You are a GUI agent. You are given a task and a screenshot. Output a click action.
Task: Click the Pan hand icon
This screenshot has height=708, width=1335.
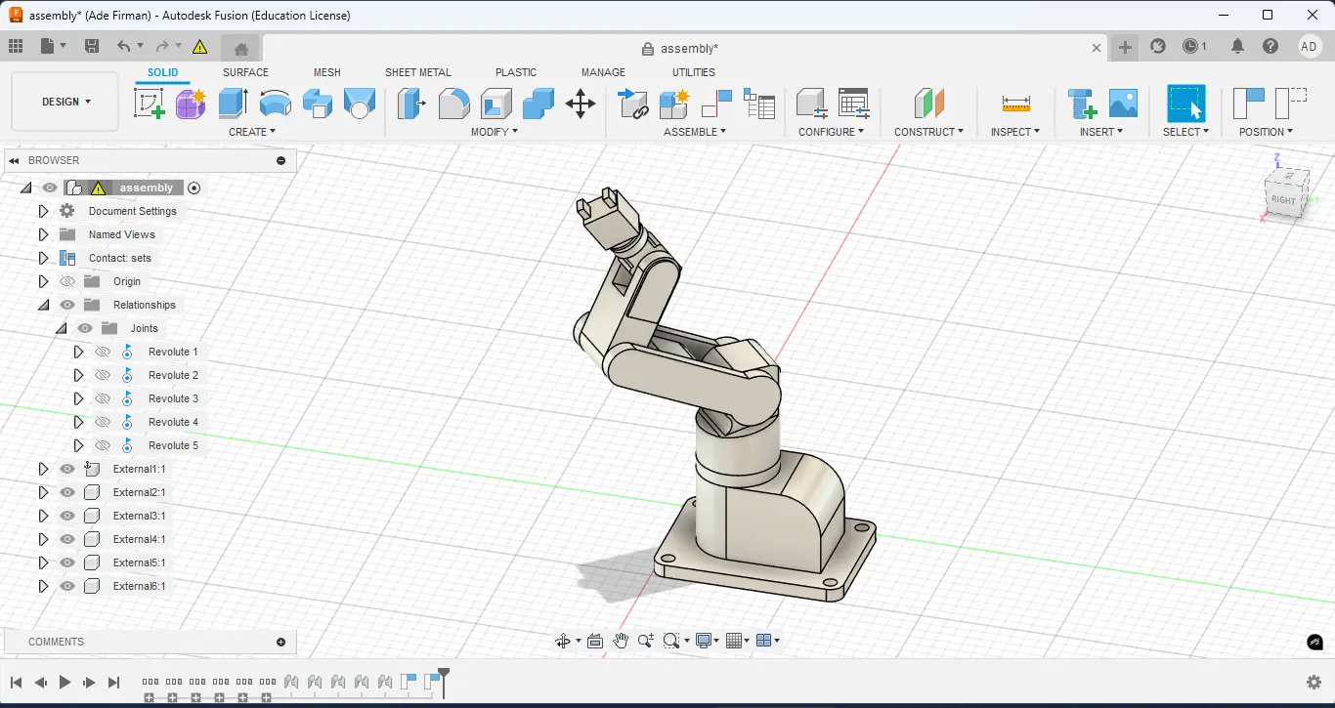pos(621,641)
